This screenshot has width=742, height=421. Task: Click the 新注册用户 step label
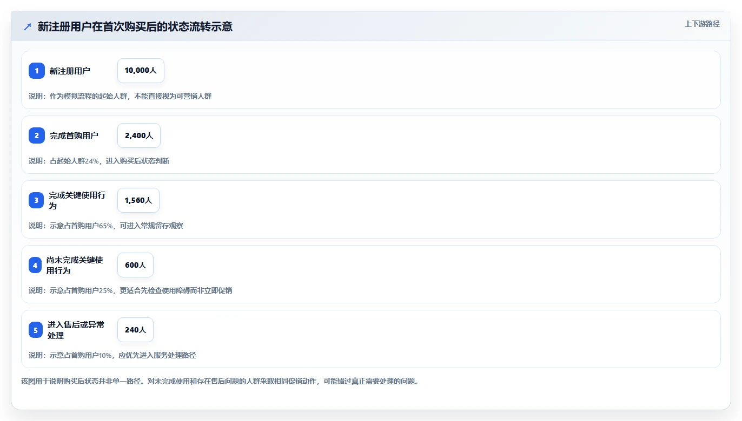coord(70,71)
